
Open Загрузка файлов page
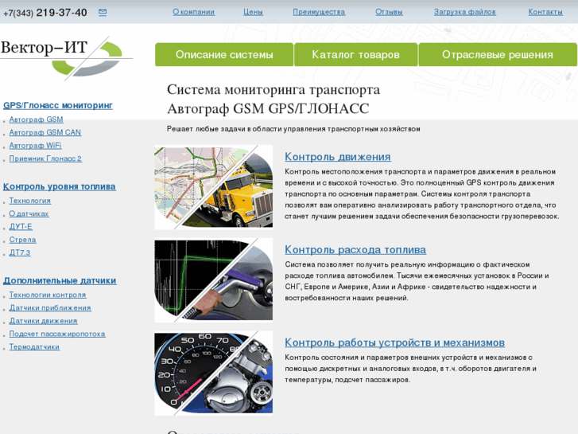point(464,12)
